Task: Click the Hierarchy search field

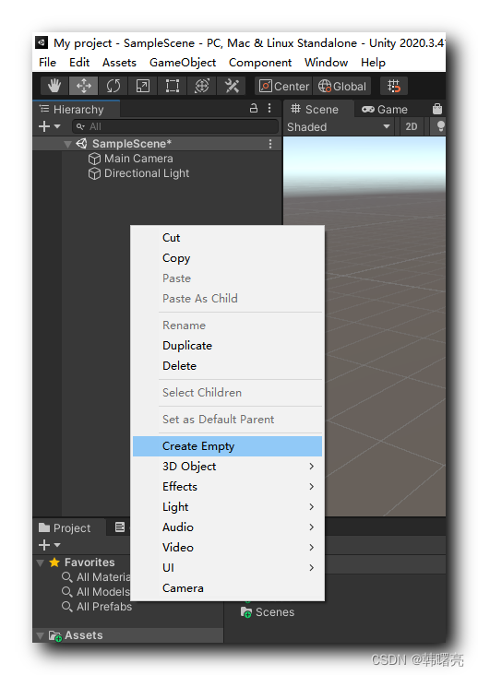Action: (175, 126)
